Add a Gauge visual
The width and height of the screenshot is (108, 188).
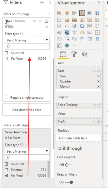click(82, 32)
